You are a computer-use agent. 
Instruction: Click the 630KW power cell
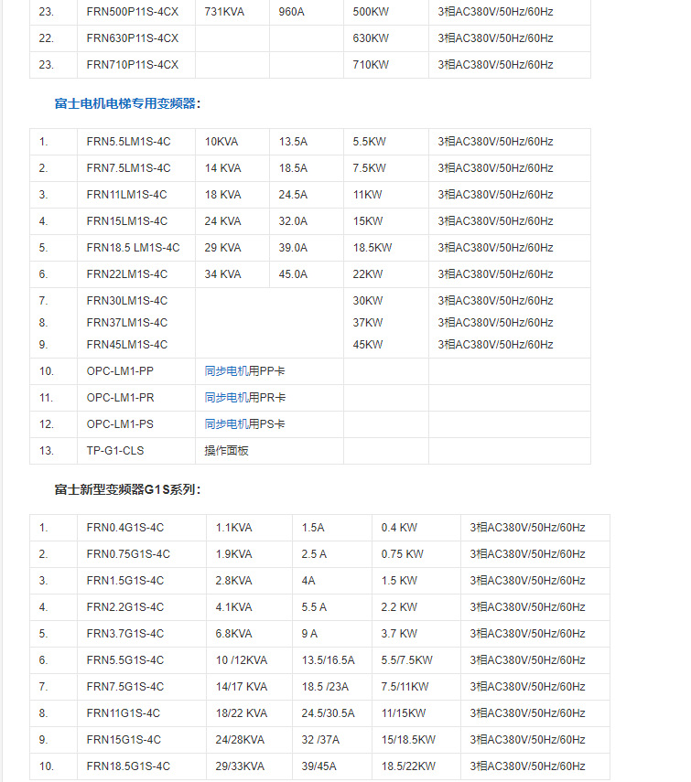click(x=386, y=38)
